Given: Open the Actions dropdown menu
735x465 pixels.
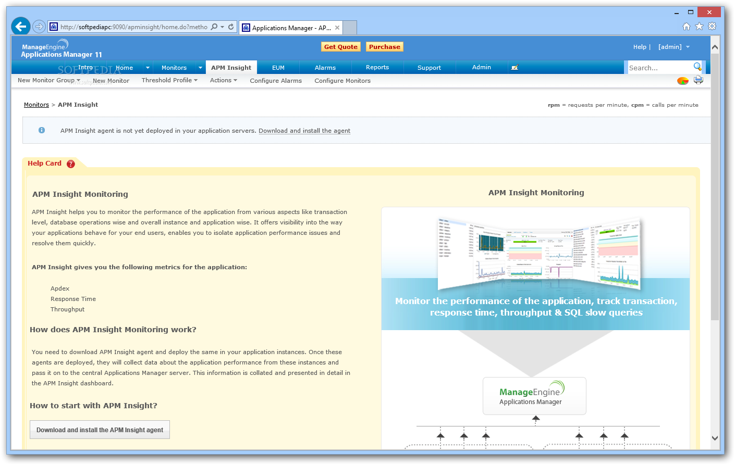Looking at the screenshot, I should (224, 80).
